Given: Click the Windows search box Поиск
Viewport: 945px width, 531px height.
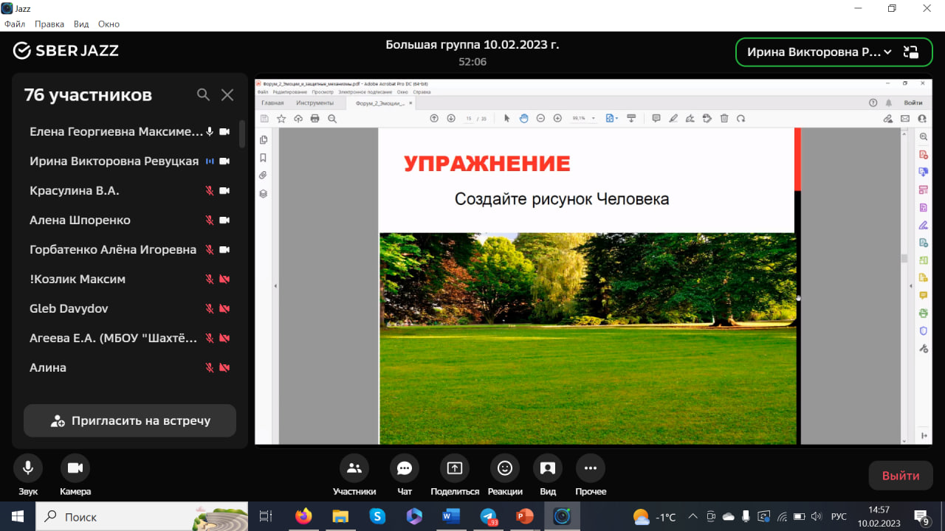Looking at the screenshot, I should coord(142,516).
